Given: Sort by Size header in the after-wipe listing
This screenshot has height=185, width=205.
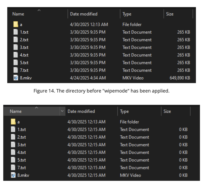Looking at the screenshot, I should point(167,111).
